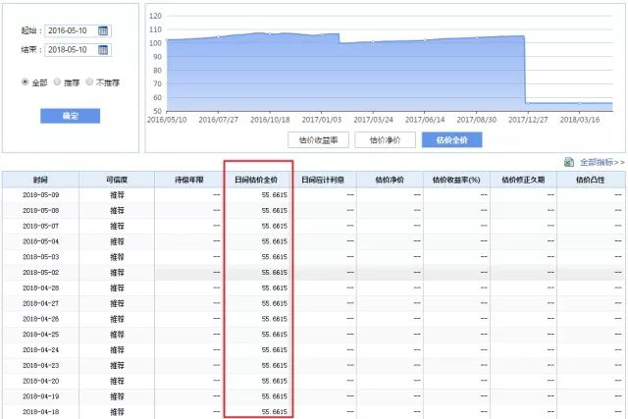Viewport: 628px width, 419px height.
Task: Switch chart to 估价收益率
Action: 318,139
